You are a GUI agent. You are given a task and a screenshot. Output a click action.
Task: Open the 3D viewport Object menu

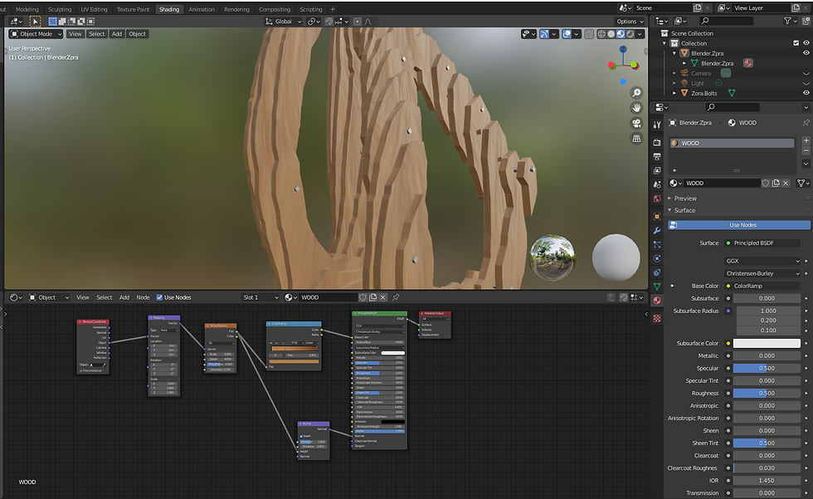pyautogui.click(x=138, y=34)
